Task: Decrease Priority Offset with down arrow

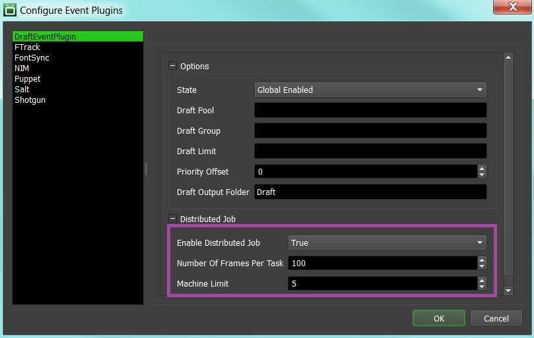Action: pyautogui.click(x=482, y=175)
